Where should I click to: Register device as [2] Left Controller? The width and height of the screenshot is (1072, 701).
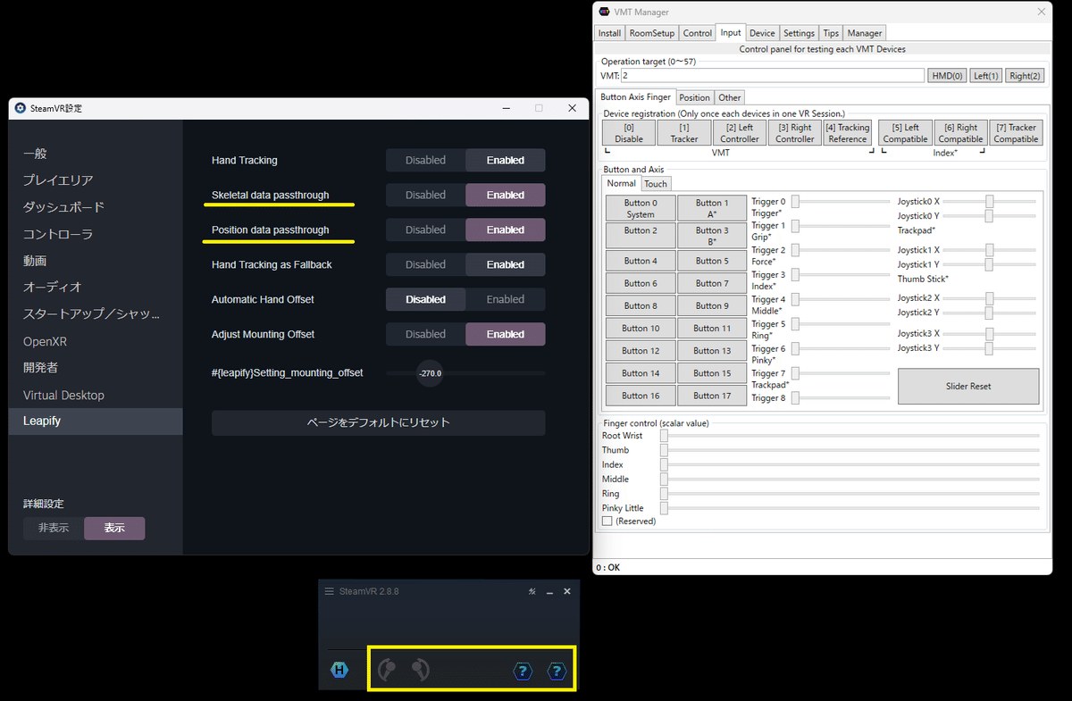point(740,133)
